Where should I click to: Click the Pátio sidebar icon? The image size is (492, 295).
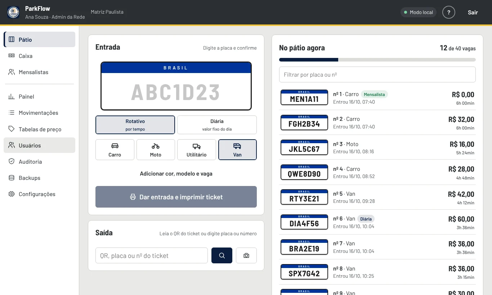[12, 40]
